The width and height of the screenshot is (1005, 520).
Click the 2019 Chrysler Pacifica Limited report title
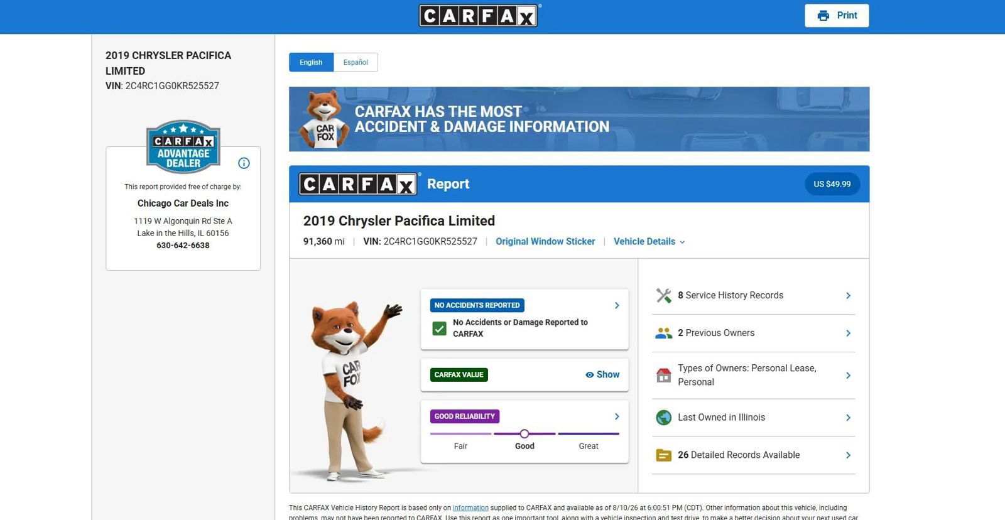[399, 221]
